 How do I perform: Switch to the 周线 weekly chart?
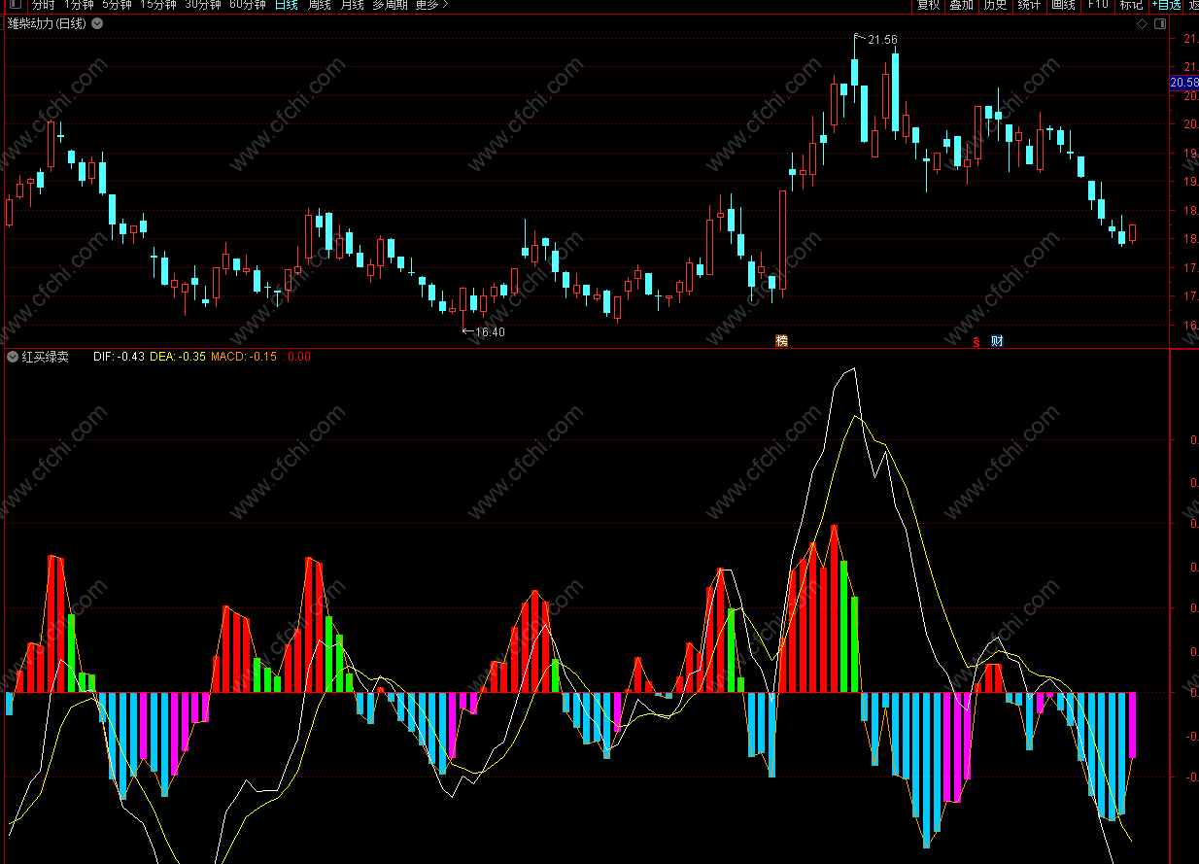[319, 5]
